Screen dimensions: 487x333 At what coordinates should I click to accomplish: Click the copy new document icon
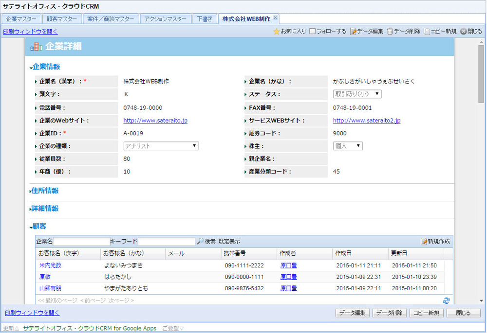pos(427,32)
